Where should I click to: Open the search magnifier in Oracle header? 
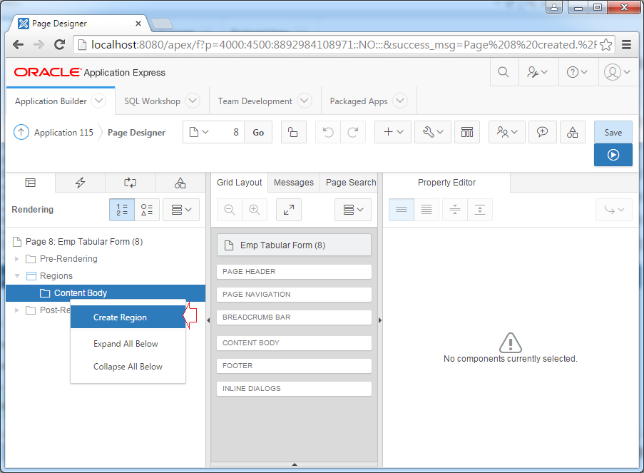(x=503, y=72)
